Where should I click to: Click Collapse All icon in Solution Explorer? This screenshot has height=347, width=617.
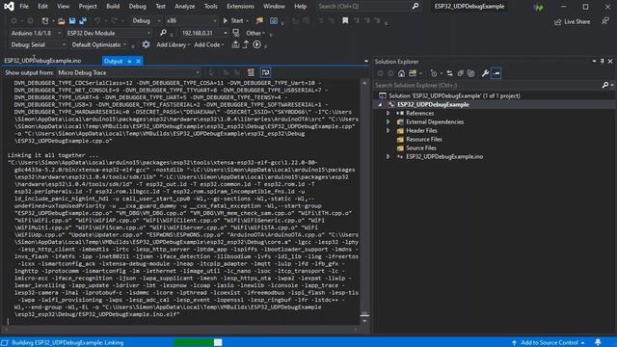click(x=461, y=73)
